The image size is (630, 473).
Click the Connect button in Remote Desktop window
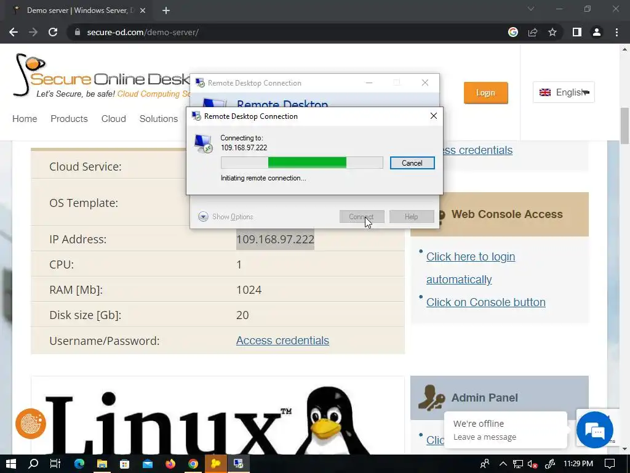[x=362, y=216]
